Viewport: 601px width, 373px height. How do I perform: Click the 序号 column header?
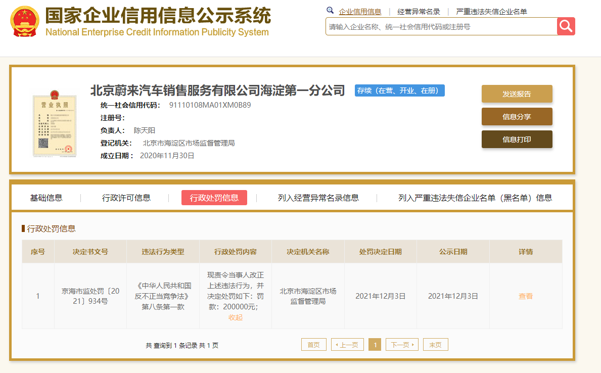[38, 252]
